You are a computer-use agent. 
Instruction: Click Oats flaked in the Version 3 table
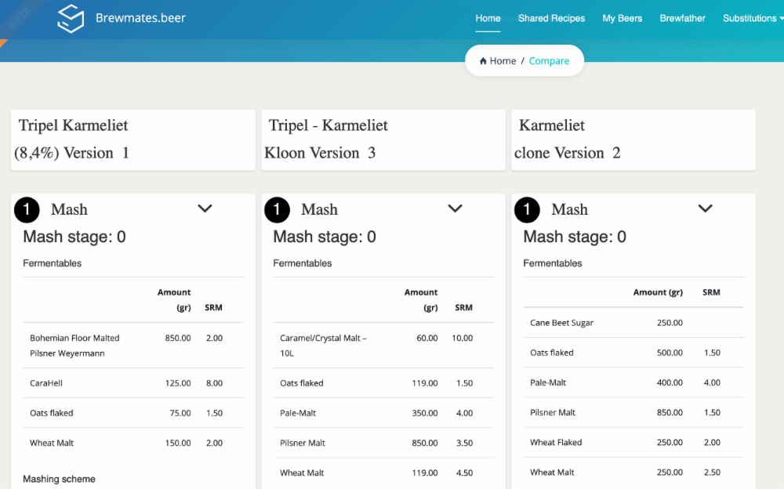click(x=302, y=383)
